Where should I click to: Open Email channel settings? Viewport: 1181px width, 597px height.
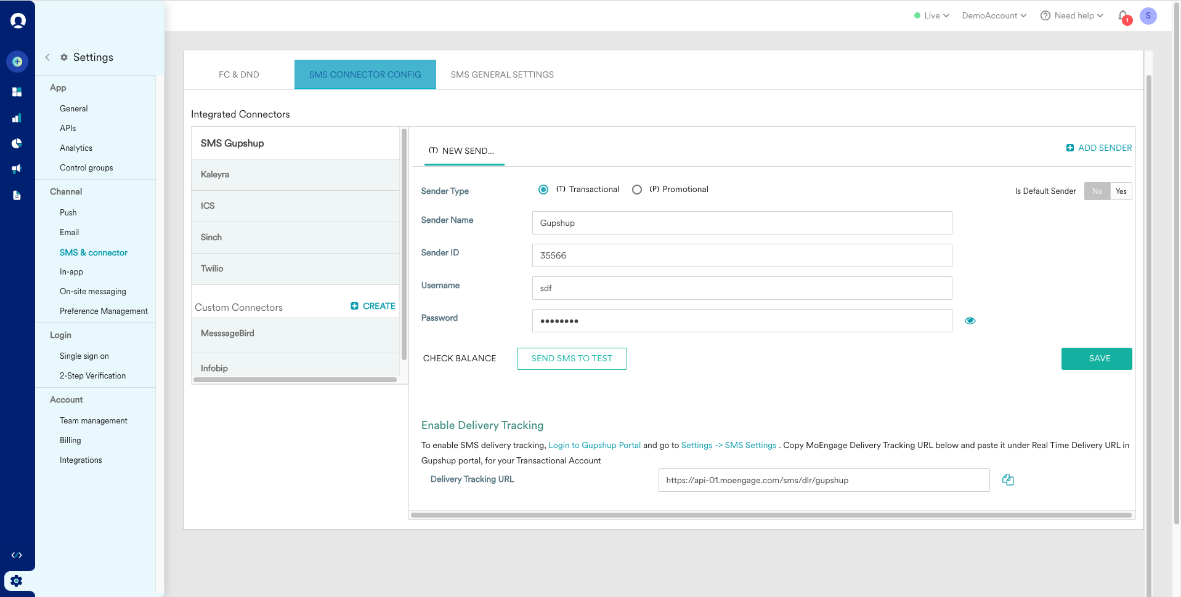click(x=69, y=232)
